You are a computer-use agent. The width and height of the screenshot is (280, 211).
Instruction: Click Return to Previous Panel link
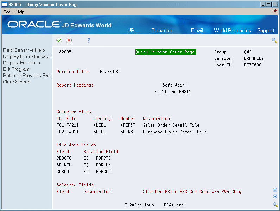point(28,75)
